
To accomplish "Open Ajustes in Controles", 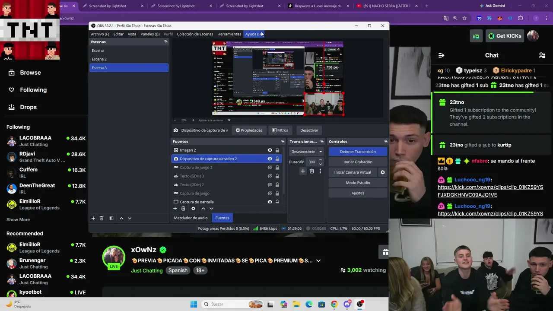I will [358, 193].
